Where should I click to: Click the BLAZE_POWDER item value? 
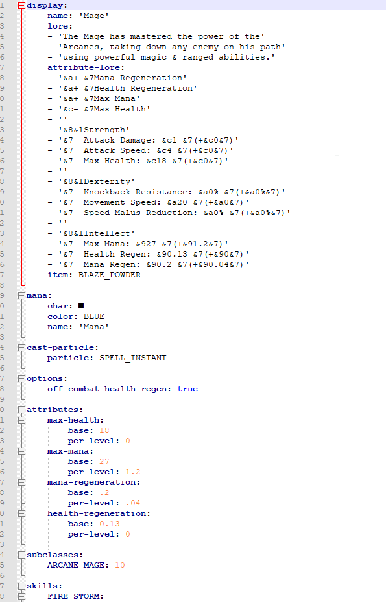[x=110, y=275]
